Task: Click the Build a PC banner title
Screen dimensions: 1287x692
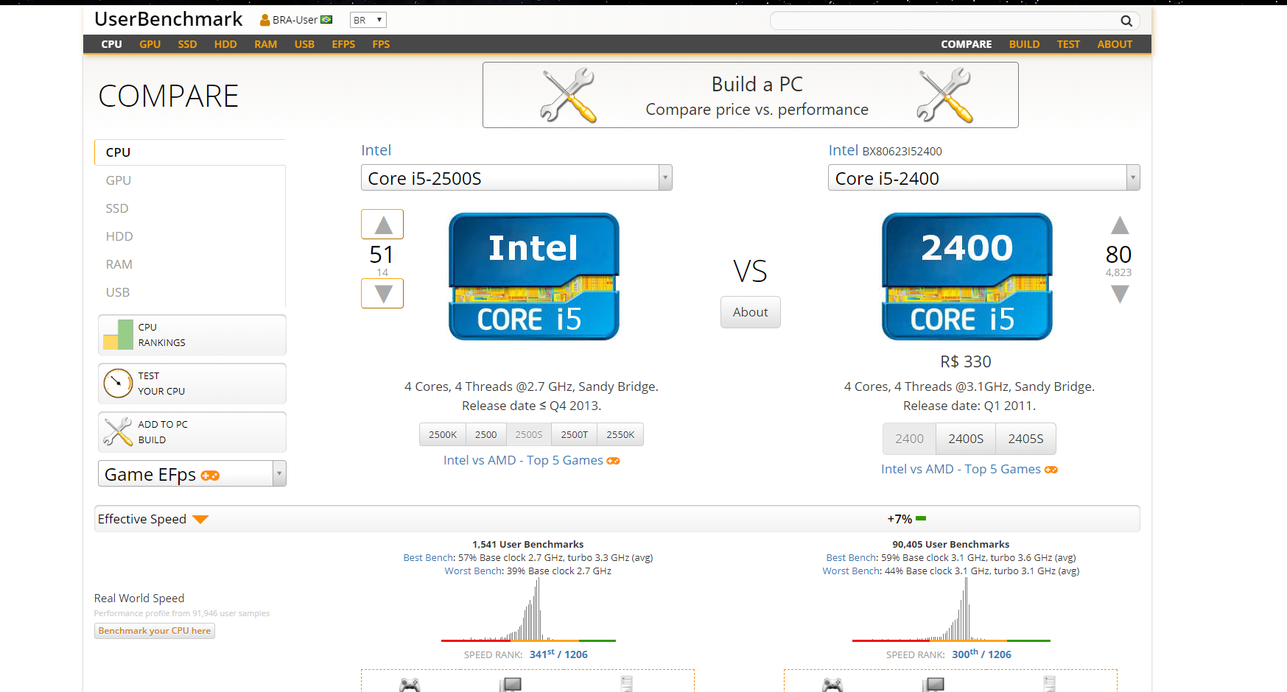Action: pos(757,84)
